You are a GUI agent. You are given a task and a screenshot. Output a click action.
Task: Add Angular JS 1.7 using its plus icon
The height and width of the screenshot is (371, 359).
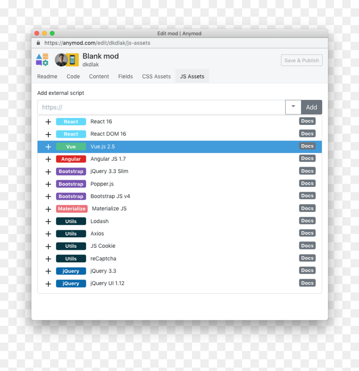48,159
